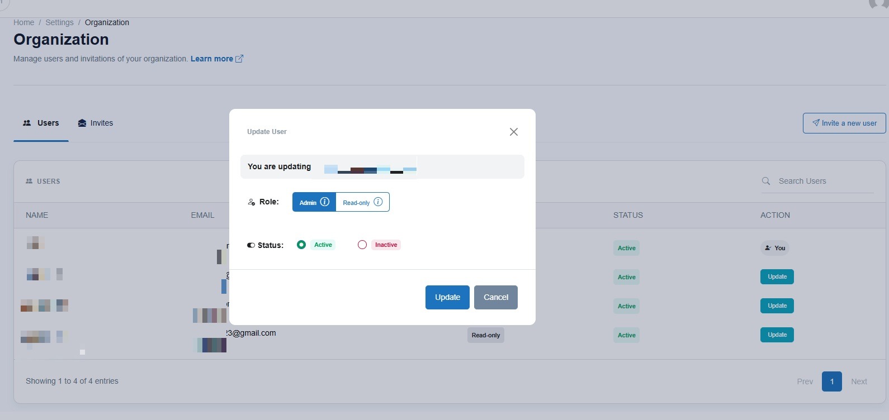Open the Learn more external link
This screenshot has width=889, height=420.
[x=216, y=59]
